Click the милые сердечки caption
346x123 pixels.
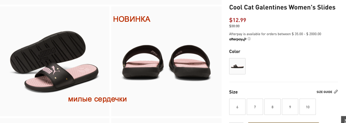pyautogui.click(x=97, y=99)
